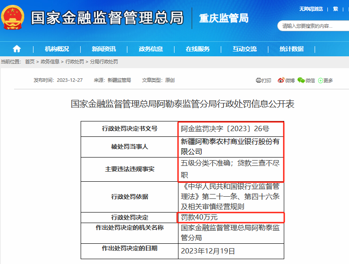Click 行政处罚 breadcrumb link
The width and height of the screenshot is (349, 264).
74,62
